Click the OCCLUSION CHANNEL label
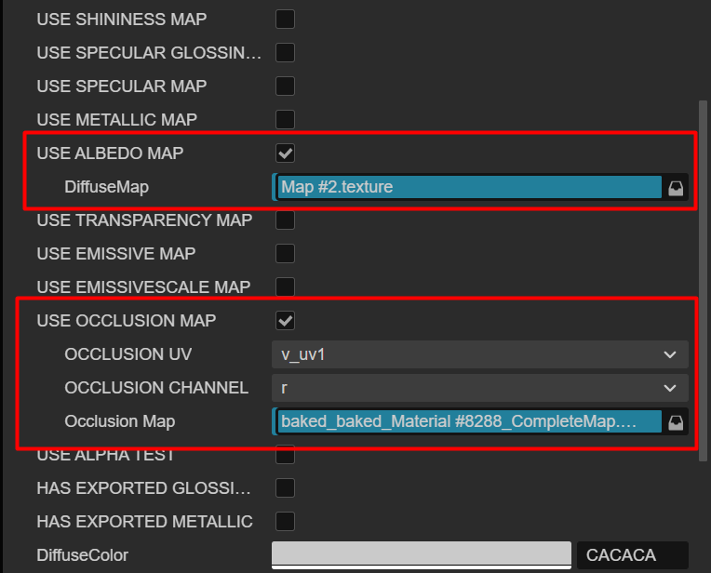This screenshot has width=711, height=573. coord(156,388)
